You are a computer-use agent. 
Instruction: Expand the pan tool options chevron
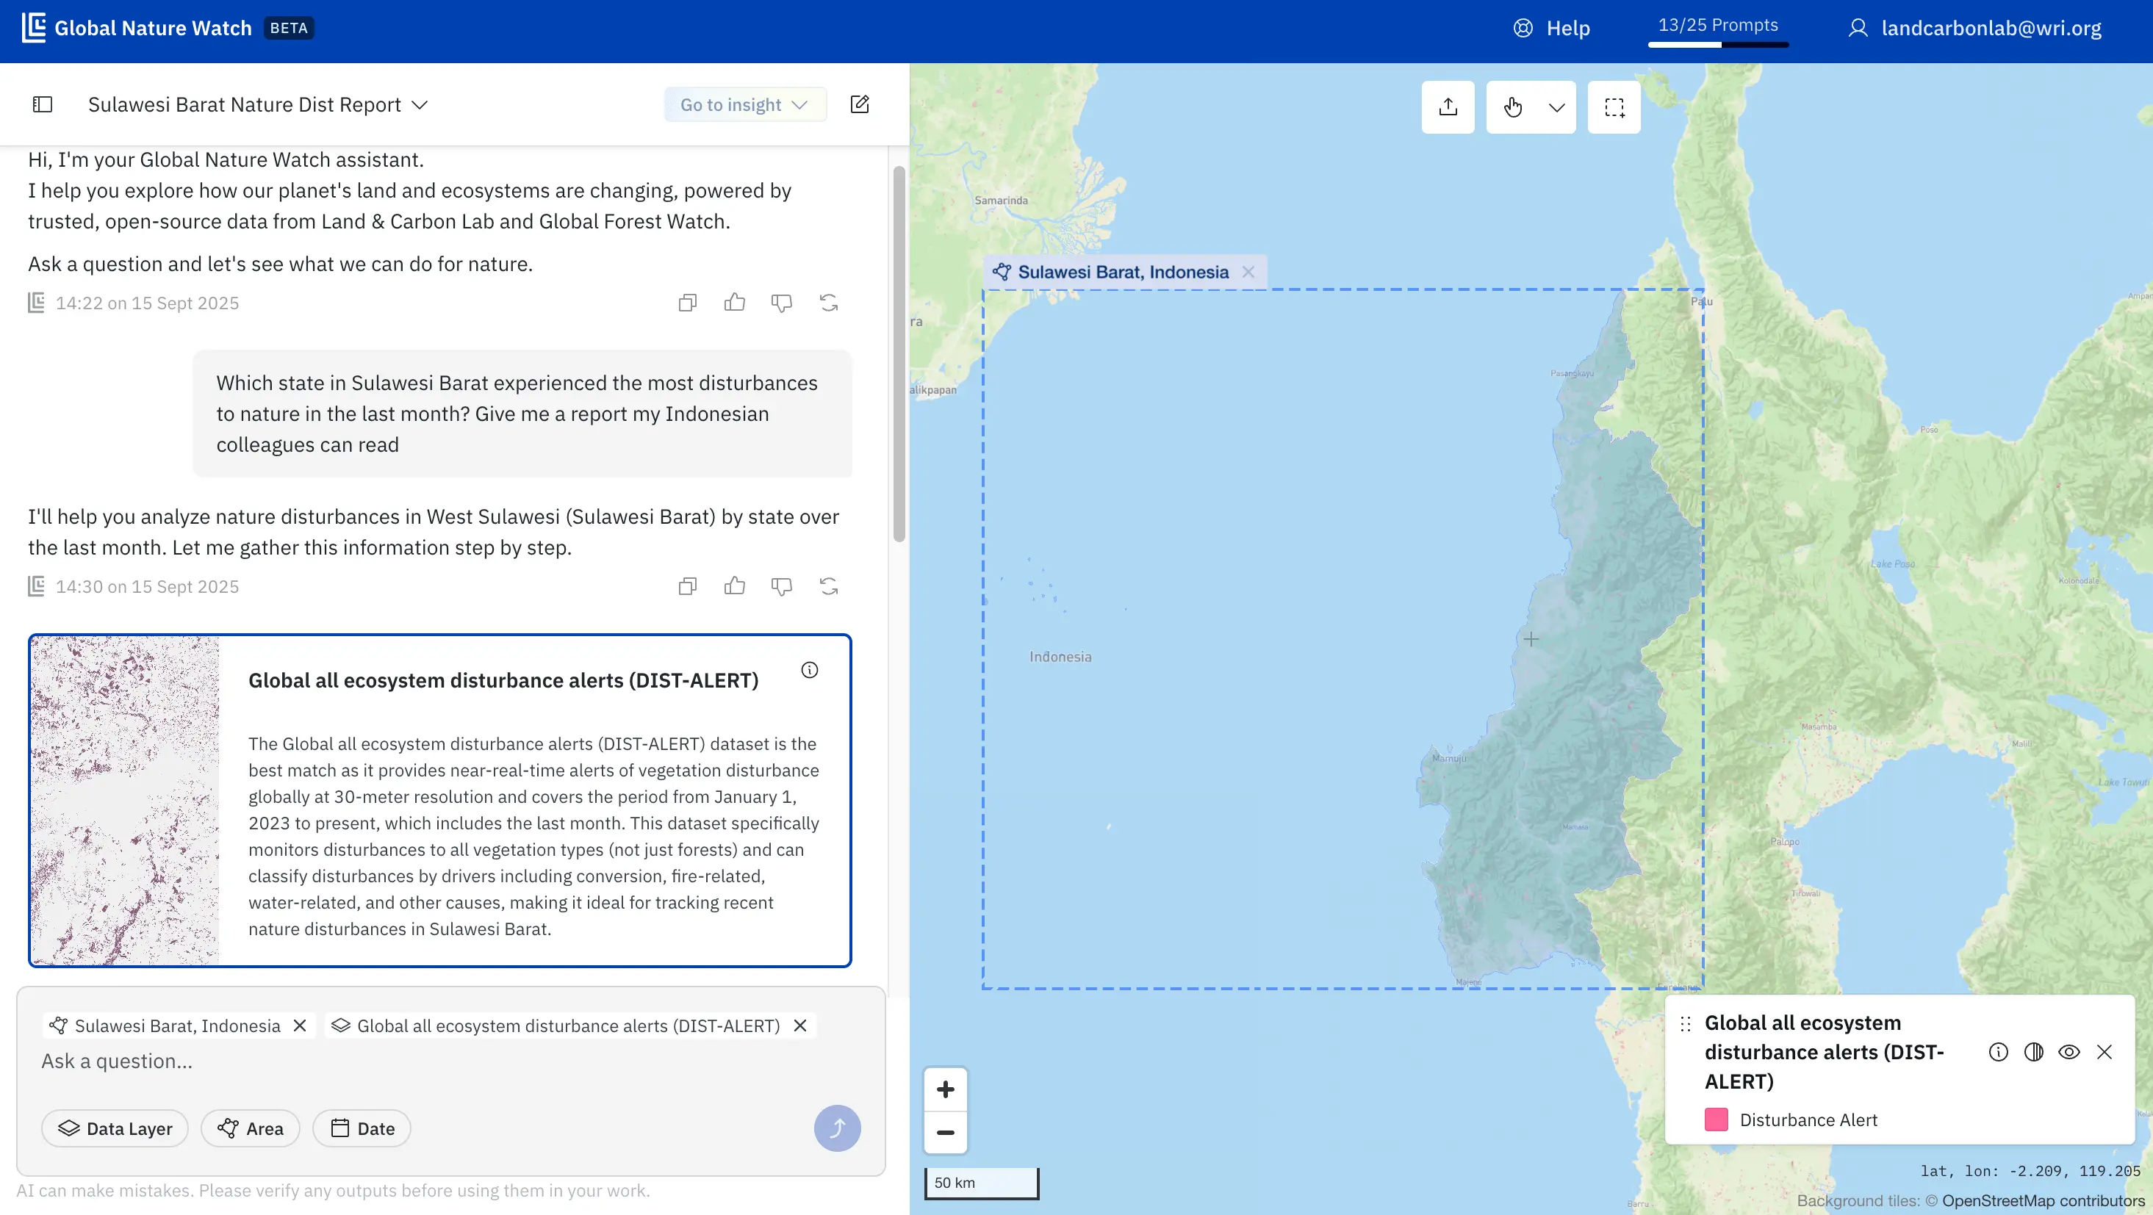point(1556,107)
